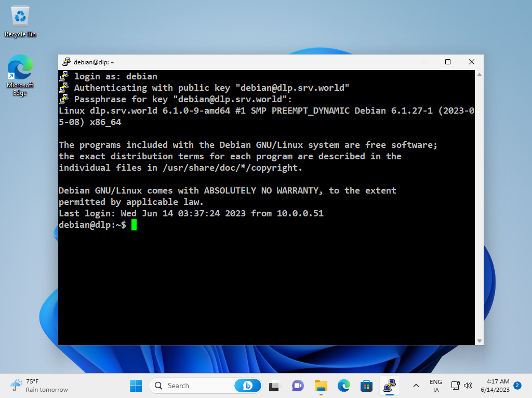Click the green terminal cursor after prompt
The width and height of the screenshot is (532, 398).
pyautogui.click(x=134, y=225)
